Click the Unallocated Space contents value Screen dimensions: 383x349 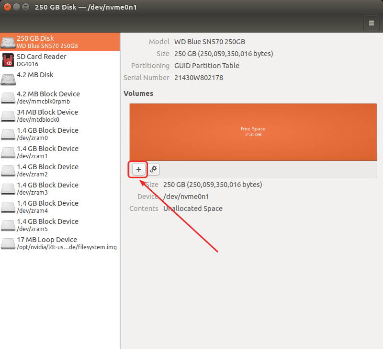(x=193, y=209)
